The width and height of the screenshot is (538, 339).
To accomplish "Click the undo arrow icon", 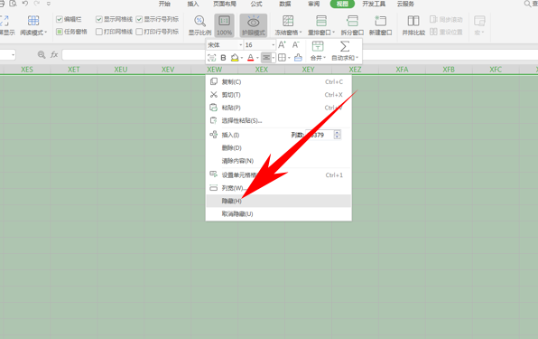I will click(x=25, y=4).
